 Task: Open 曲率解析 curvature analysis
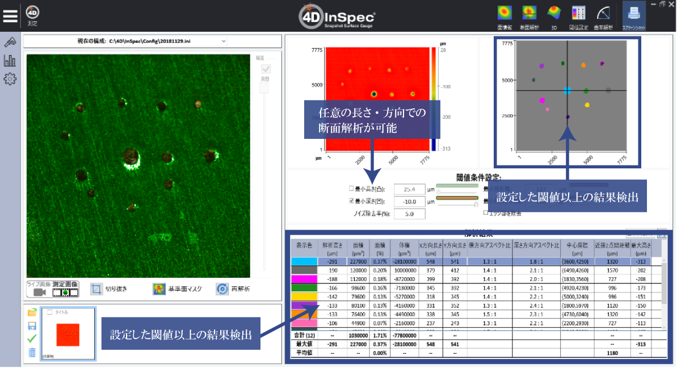(x=603, y=16)
